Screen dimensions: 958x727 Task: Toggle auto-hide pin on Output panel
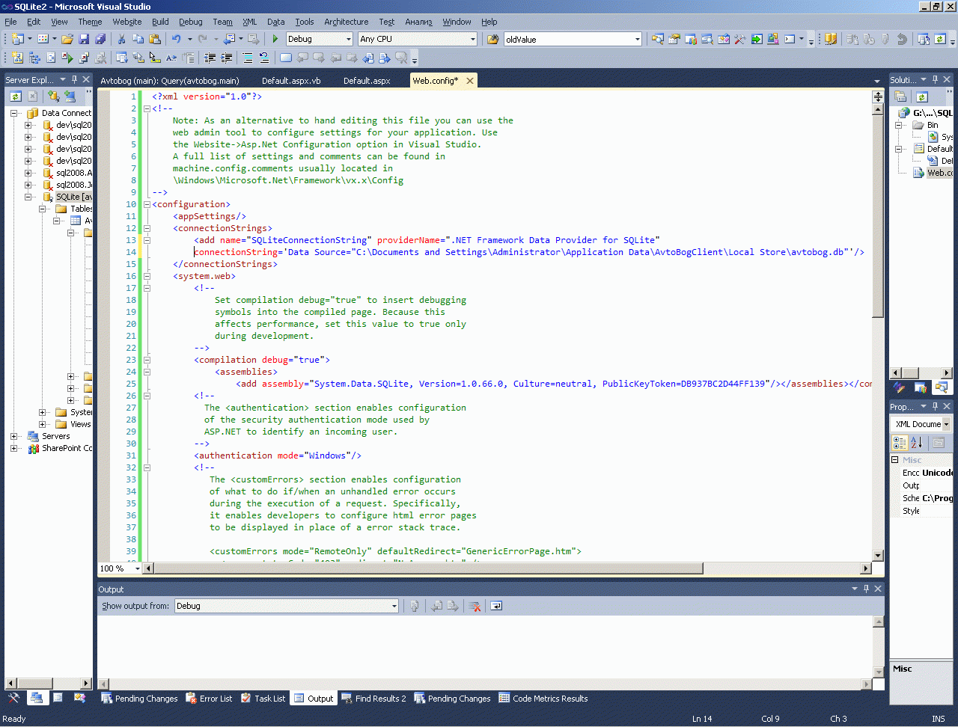866,589
